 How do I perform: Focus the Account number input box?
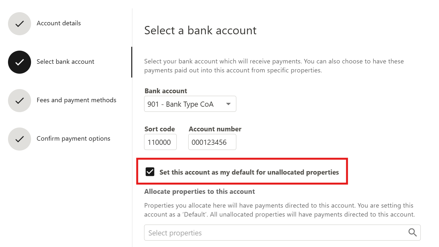(212, 142)
